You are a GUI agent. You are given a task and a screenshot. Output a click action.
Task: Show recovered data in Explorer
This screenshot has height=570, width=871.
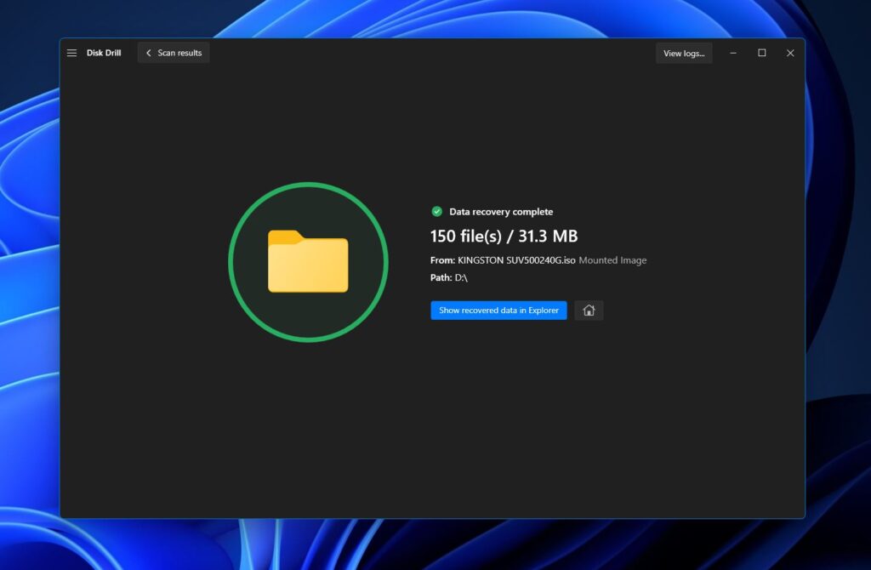tap(498, 310)
